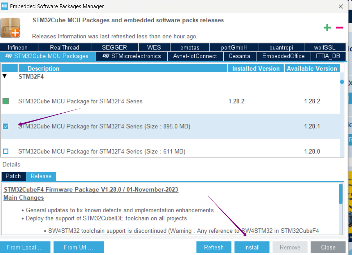Click the package list vertical scrollbar thumb
The image size is (352, 255).
(342, 82)
